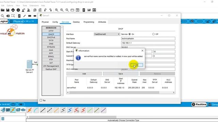Click OK in the Information dialog
This screenshot has height=122, width=218.
click(137, 65)
